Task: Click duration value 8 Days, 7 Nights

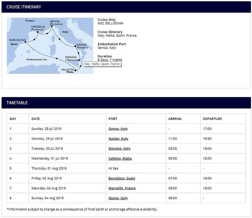Action: (110, 60)
